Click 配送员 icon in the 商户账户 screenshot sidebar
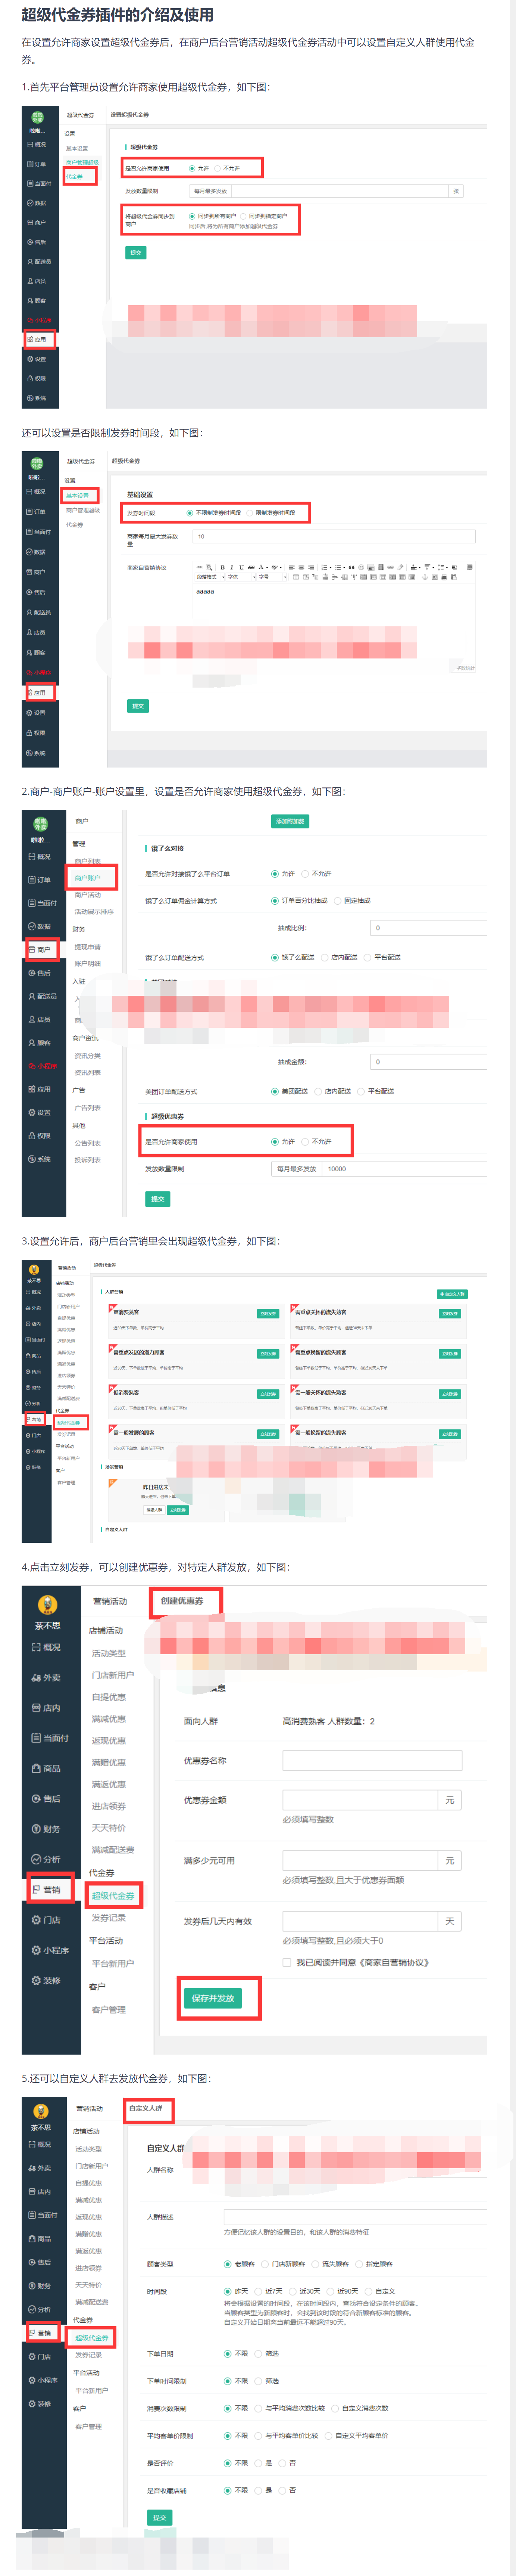 tap(32, 996)
